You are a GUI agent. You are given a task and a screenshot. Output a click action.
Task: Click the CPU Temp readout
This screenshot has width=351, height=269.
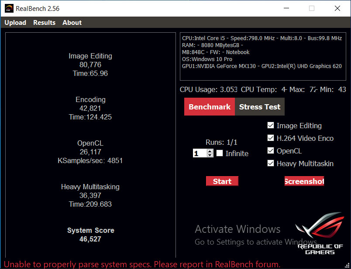pos(264,90)
